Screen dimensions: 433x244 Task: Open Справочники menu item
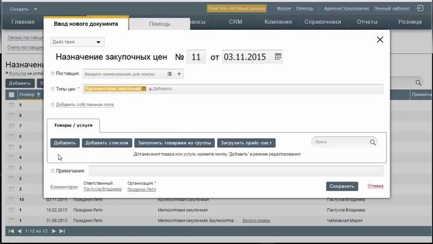323,22
